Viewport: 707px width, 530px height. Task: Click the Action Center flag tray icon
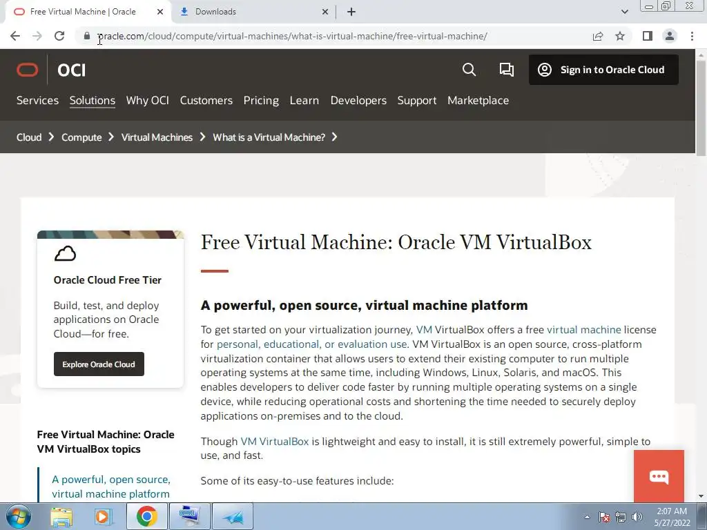pos(604,517)
